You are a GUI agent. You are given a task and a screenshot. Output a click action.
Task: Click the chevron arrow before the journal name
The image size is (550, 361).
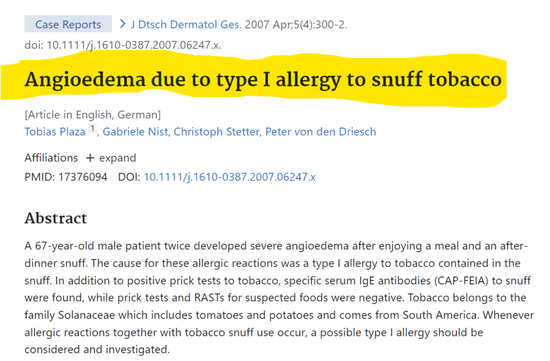(x=122, y=24)
